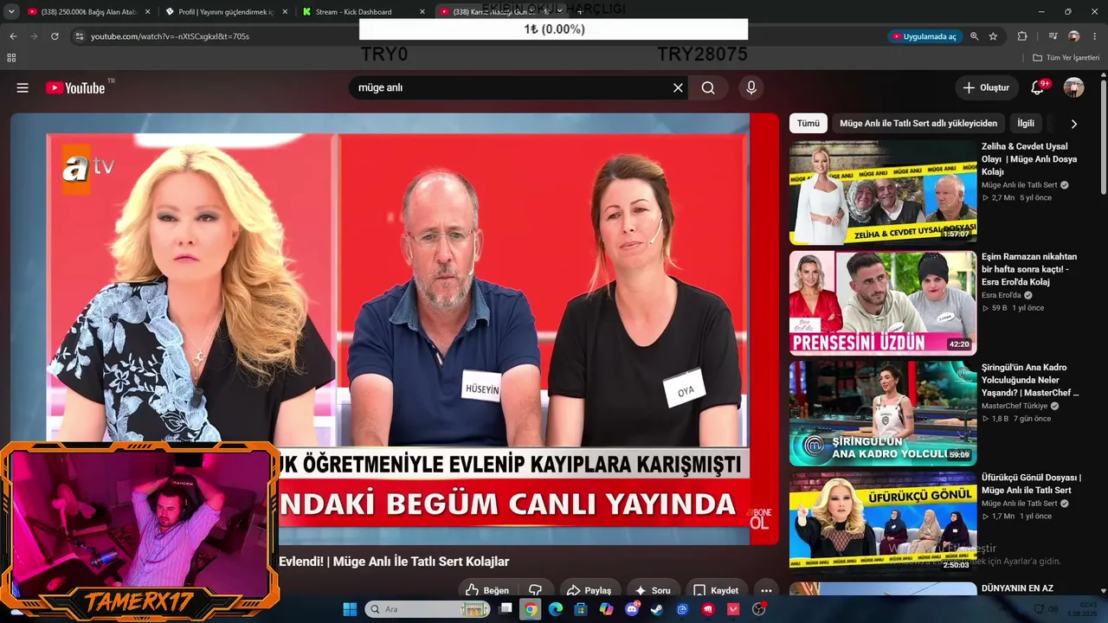
Task: Click the Windows taskbar search box
Action: coord(428,609)
